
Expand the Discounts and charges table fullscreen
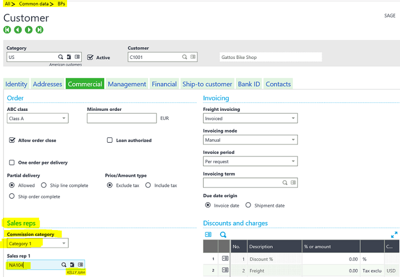394,235
